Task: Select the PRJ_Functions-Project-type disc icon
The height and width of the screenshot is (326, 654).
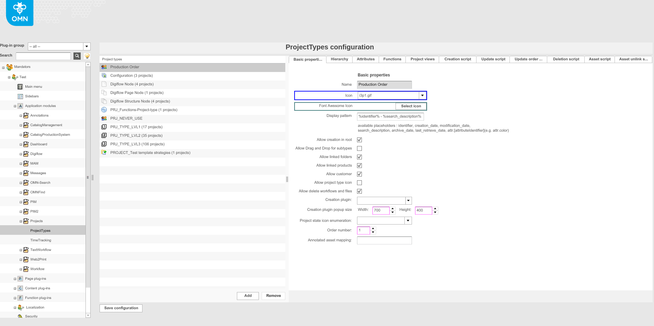Action: coord(104,110)
